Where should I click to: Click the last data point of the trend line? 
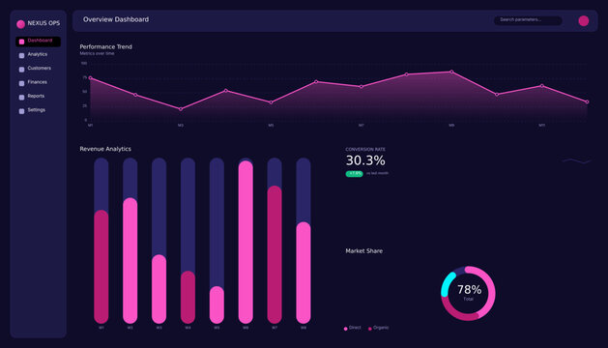coord(587,101)
